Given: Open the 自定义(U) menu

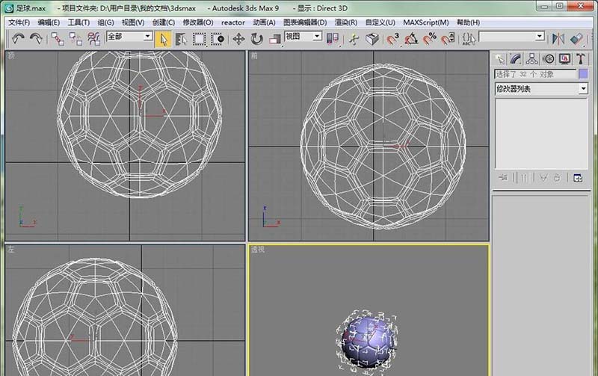Looking at the screenshot, I should pos(380,22).
